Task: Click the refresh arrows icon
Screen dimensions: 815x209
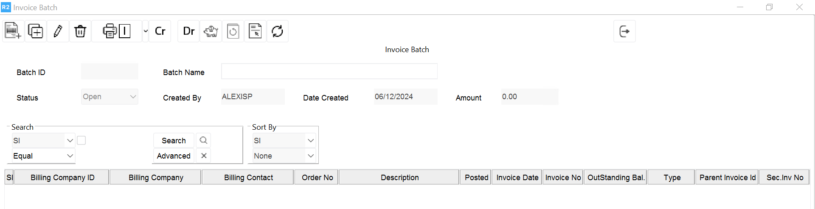Action: pos(278,31)
